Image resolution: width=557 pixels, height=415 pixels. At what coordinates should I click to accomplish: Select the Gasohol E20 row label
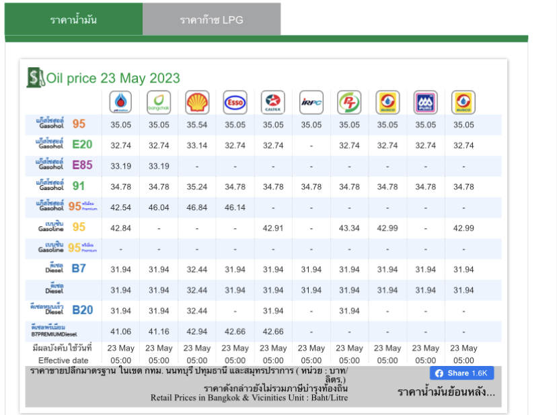[x=64, y=144]
